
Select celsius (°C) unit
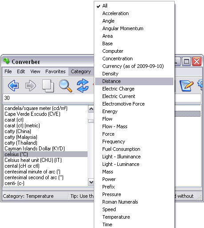[45, 154]
